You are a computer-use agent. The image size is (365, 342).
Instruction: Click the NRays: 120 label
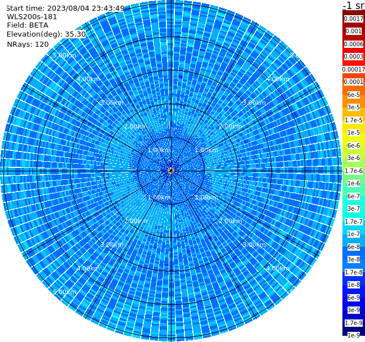tap(28, 44)
